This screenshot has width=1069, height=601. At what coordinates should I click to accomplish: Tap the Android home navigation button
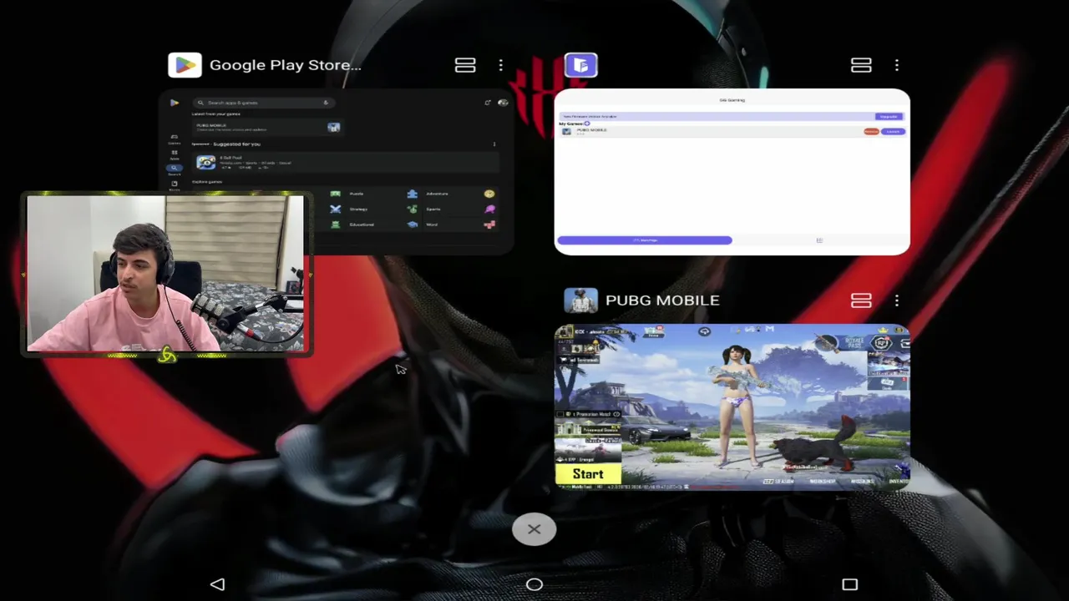pyautogui.click(x=534, y=584)
